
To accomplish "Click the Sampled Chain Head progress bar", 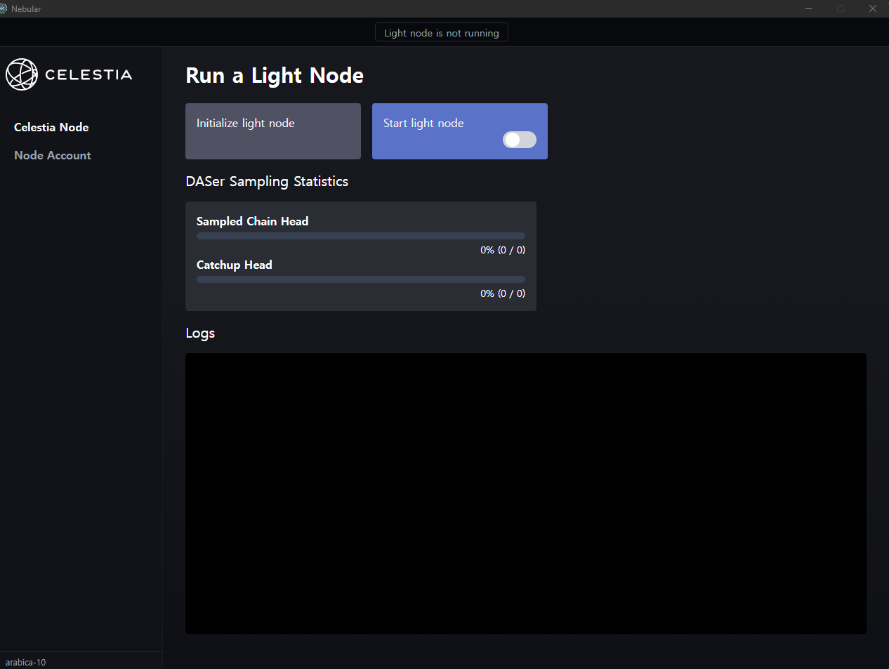I will coord(361,236).
